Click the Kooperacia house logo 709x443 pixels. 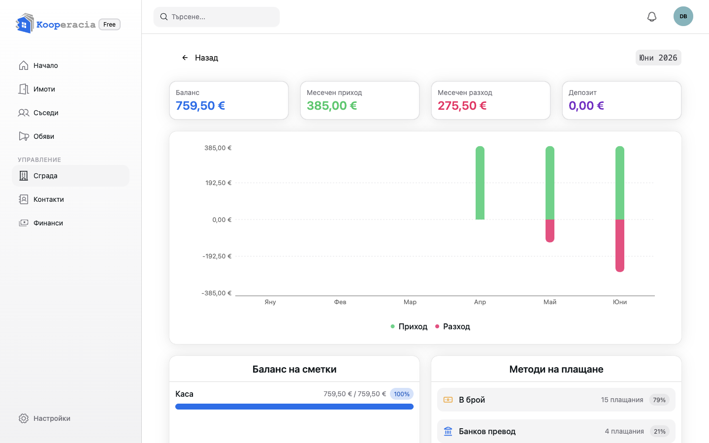pos(25,24)
